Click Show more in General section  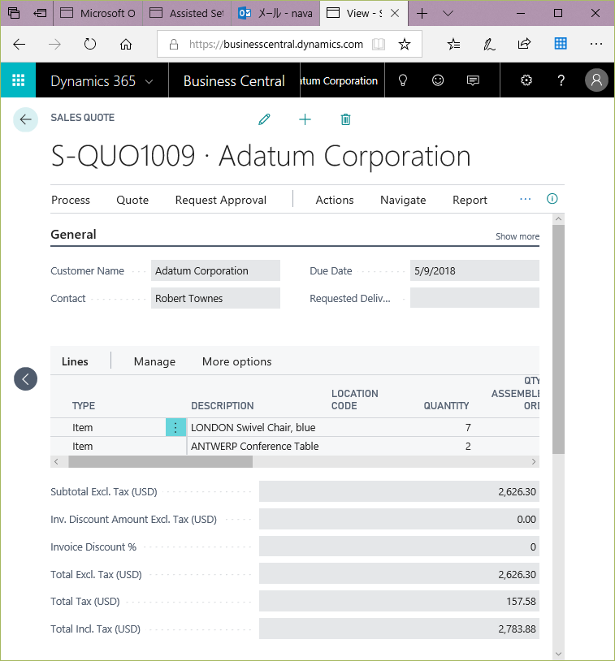point(517,236)
